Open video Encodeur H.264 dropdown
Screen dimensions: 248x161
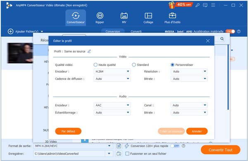pos(112,71)
